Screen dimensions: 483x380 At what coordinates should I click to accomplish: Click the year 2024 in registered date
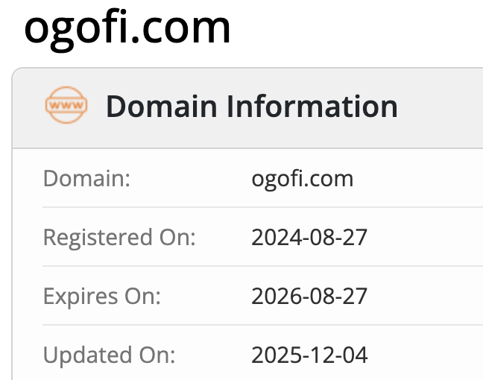(274, 238)
